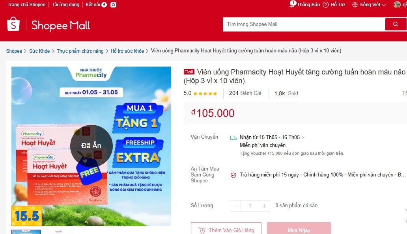Viewport: 407px width, 234px height.
Task: Click the Shopee bag logo
Action: [x=13, y=24]
